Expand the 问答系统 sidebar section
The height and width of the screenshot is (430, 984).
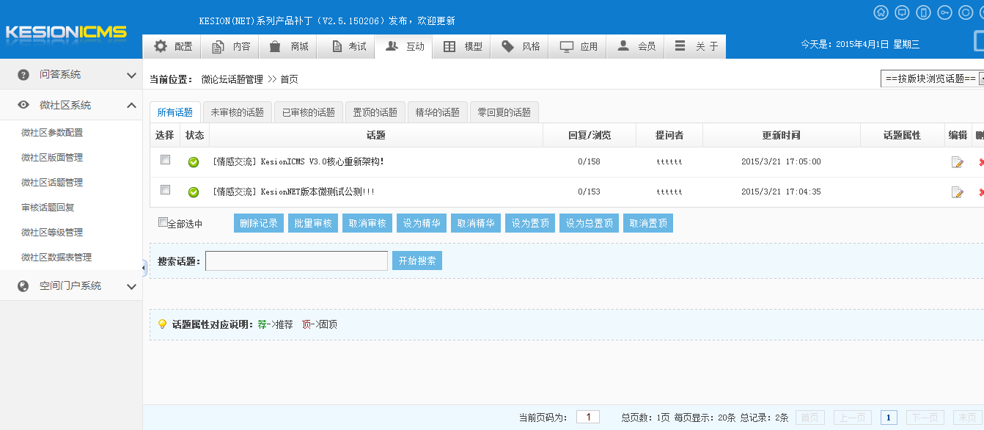(72, 74)
